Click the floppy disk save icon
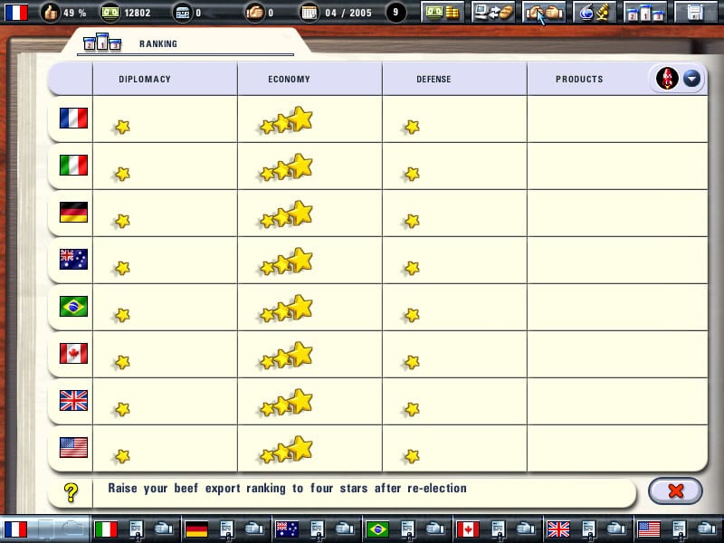Viewport: 724px width, 543px height. click(695, 13)
